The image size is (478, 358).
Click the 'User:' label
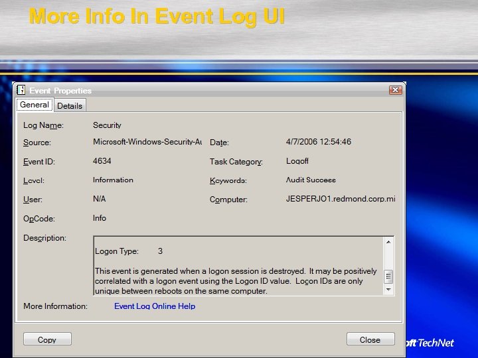(33, 200)
